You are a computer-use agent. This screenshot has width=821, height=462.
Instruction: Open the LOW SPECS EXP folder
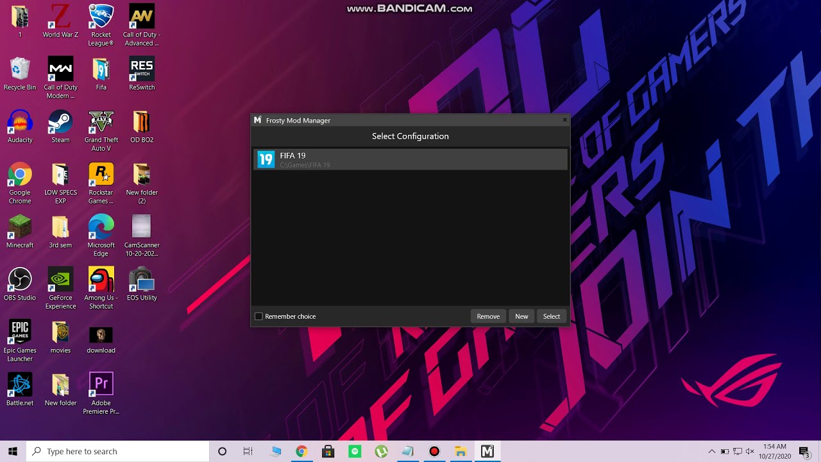60,184
